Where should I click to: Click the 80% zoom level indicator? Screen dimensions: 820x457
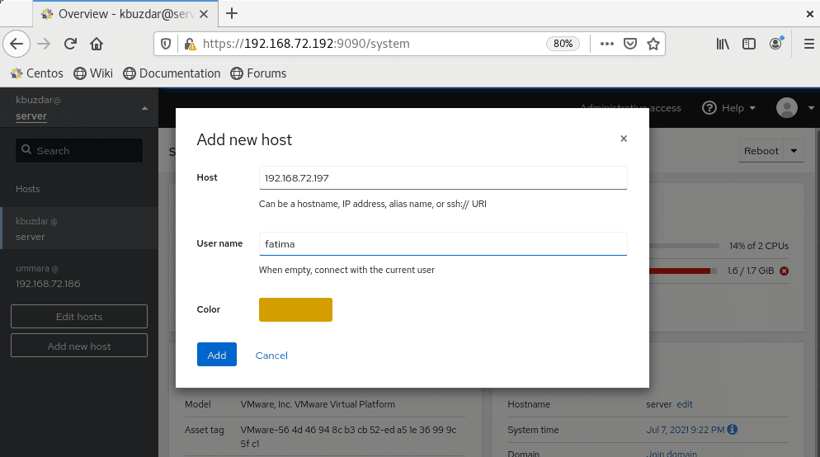point(563,44)
